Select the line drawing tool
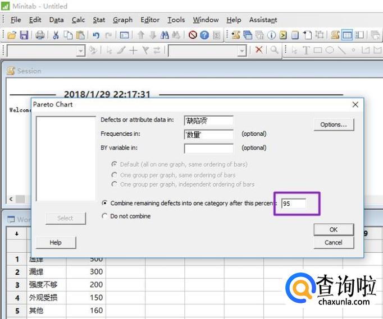Viewport: 383px width, 319px height. point(341,50)
